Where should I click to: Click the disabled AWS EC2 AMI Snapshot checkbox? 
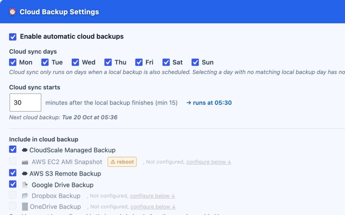[13, 161]
